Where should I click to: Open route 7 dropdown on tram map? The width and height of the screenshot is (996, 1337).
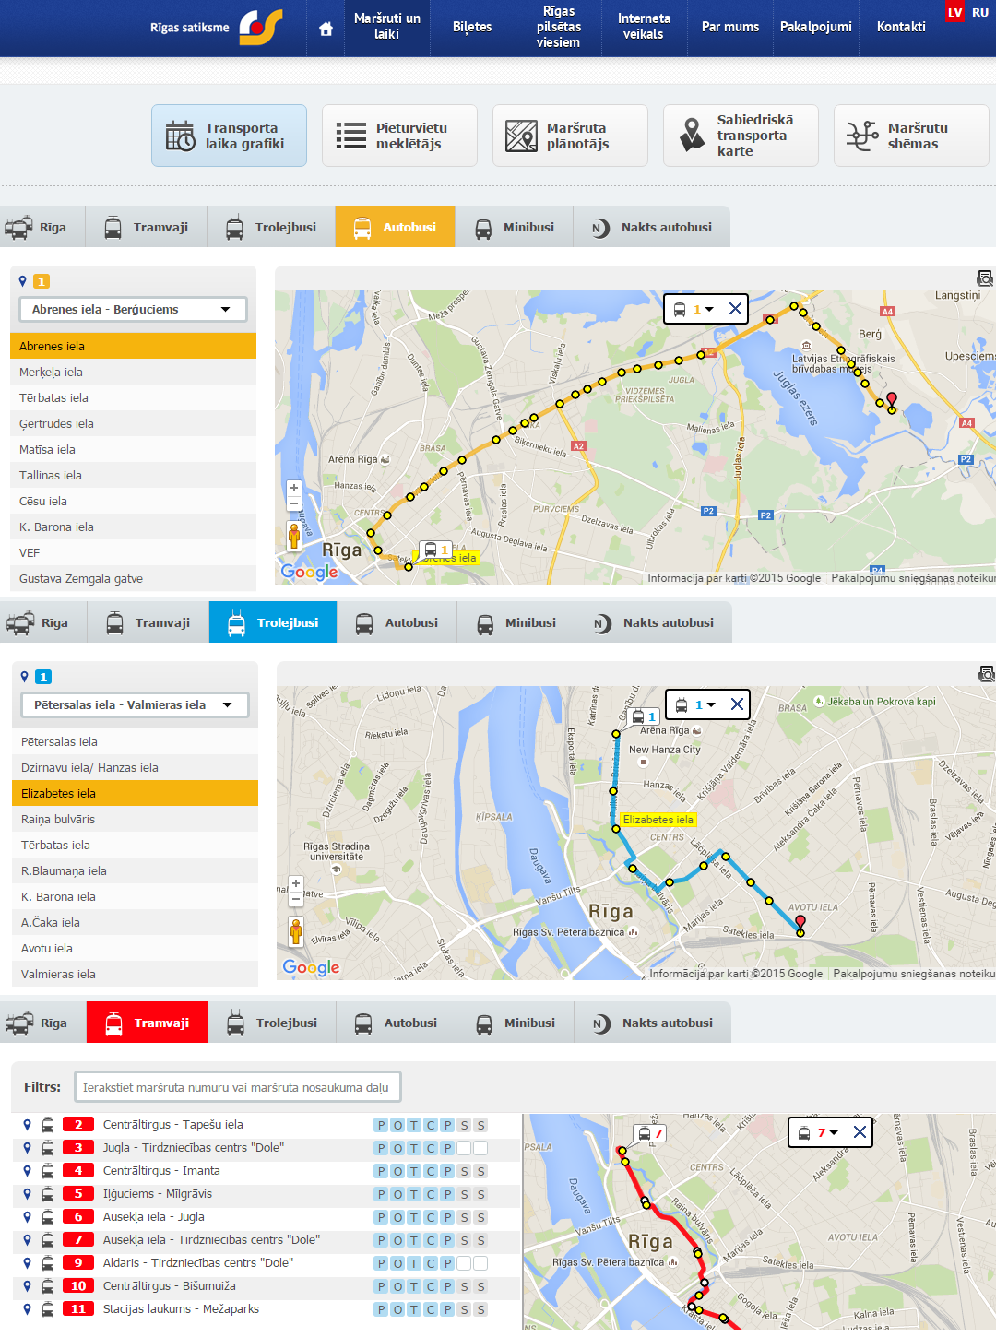[x=828, y=1132]
